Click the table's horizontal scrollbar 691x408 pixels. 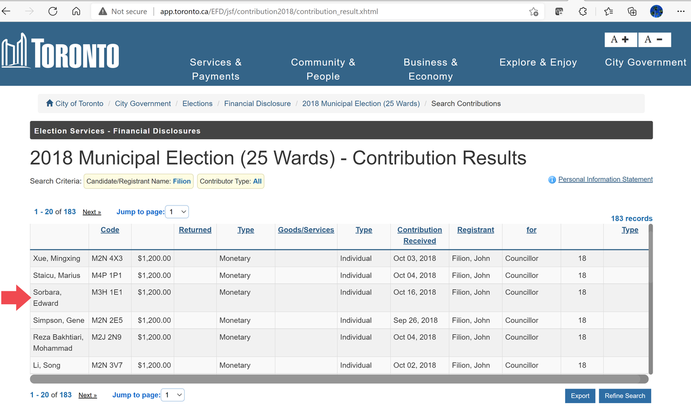(x=324, y=379)
